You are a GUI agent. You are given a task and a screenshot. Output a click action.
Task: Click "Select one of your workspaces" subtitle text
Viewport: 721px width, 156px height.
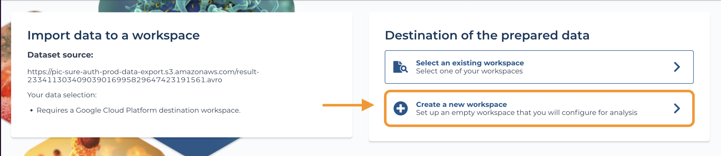(x=469, y=71)
